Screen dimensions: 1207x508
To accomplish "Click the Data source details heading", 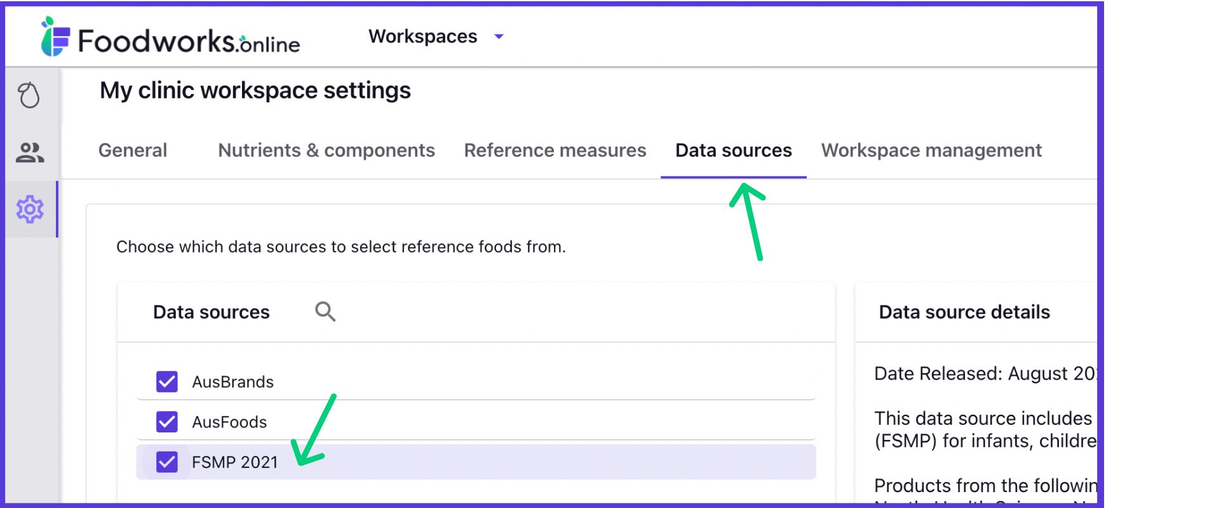I will tap(964, 312).
